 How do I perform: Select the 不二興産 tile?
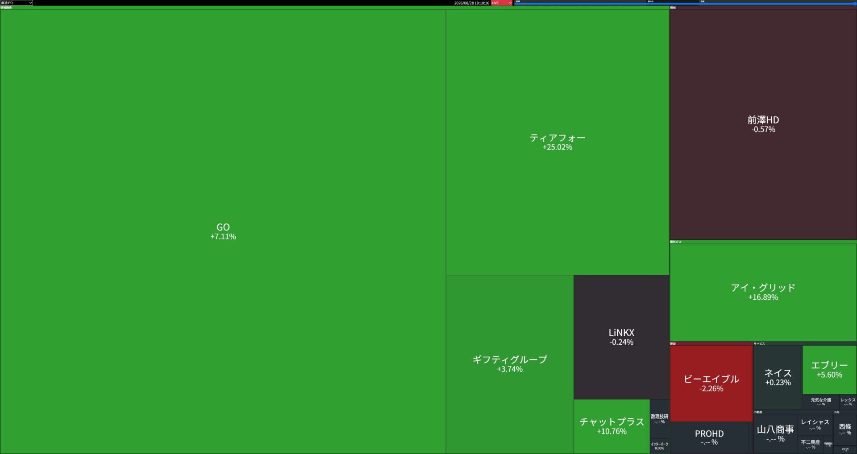[x=810, y=445]
